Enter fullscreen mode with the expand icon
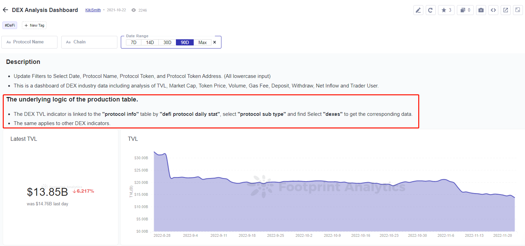The height and width of the screenshot is (246, 525). 518,10
